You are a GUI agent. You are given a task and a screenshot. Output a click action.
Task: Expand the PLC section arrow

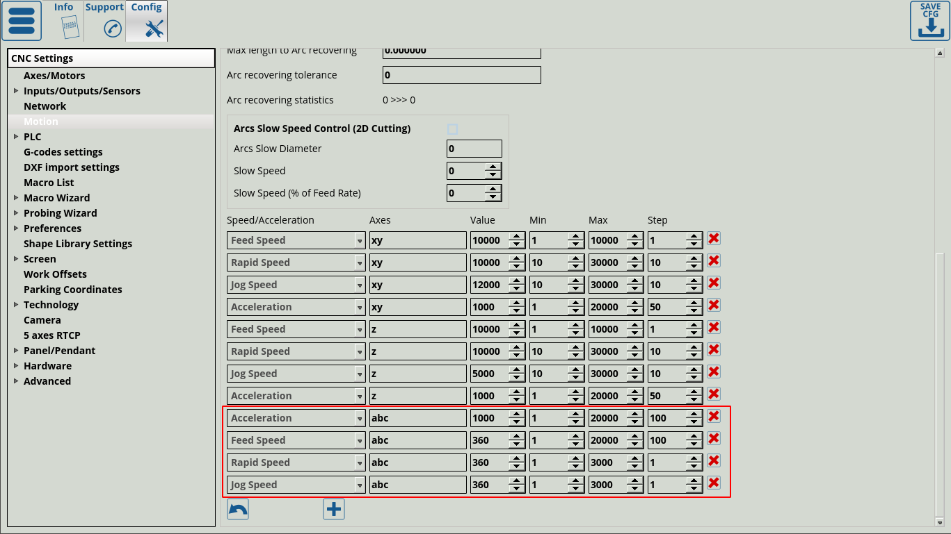(x=16, y=137)
